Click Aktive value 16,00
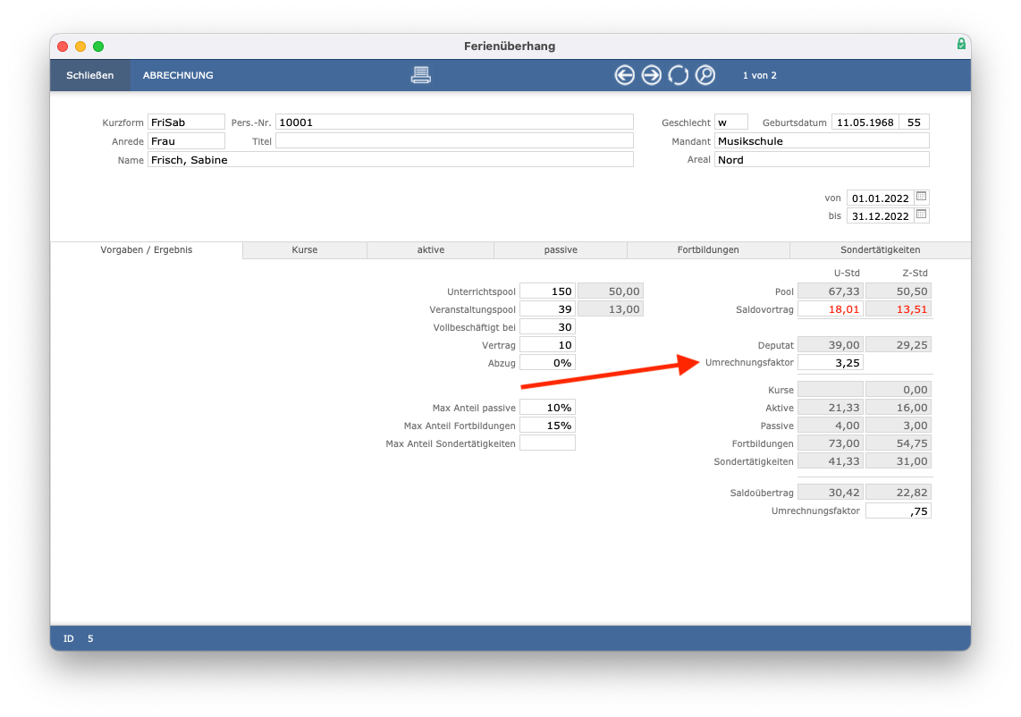The width and height of the screenshot is (1021, 717). (899, 408)
